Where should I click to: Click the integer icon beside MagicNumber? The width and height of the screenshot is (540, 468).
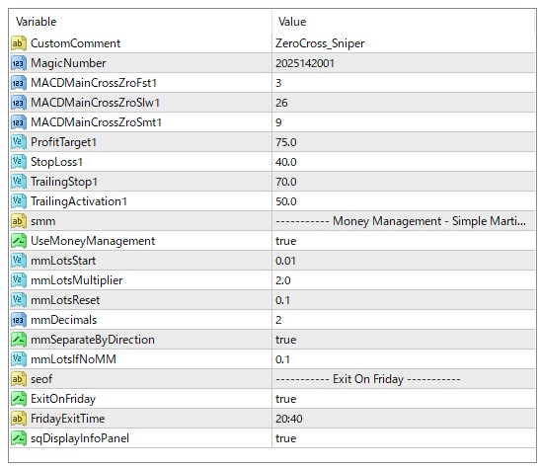click(x=19, y=63)
